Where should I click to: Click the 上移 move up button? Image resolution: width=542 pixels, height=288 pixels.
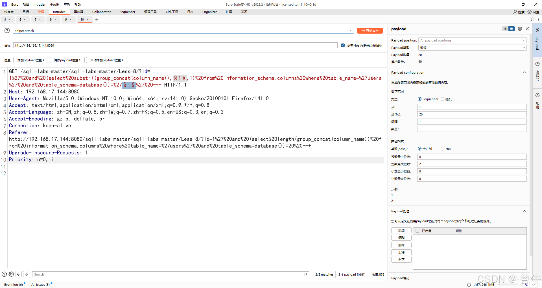[401, 252]
